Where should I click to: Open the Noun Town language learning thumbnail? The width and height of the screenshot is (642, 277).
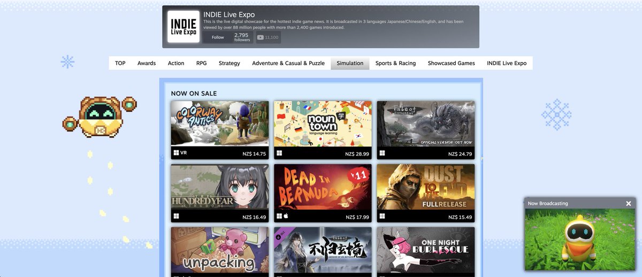pyautogui.click(x=323, y=124)
